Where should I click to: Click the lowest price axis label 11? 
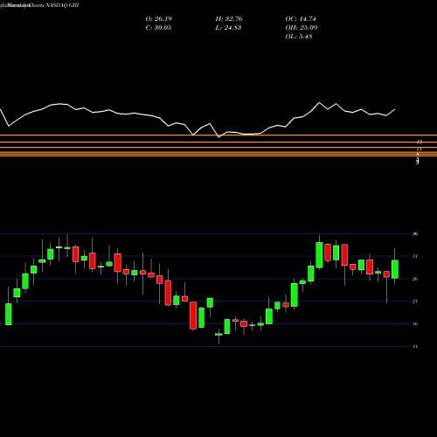pos(415,346)
